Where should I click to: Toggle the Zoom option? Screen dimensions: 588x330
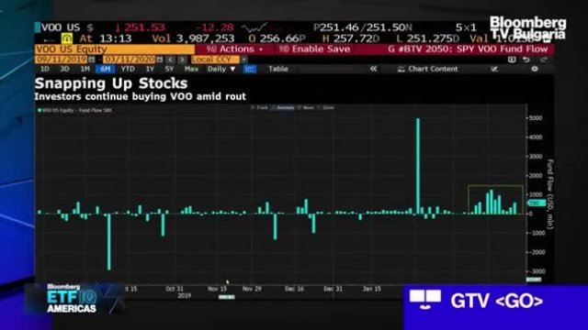coord(326,108)
